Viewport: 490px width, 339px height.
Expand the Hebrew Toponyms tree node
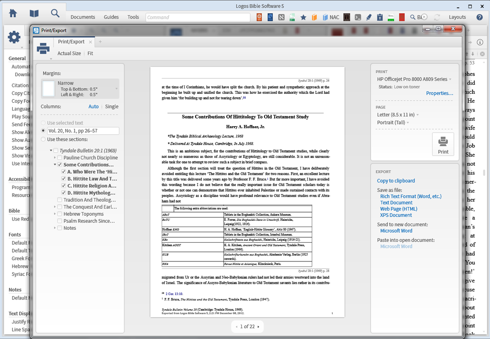[x=55, y=214]
